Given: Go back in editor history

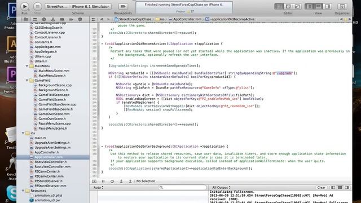Looking at the screenshot, I should click(x=102, y=19).
